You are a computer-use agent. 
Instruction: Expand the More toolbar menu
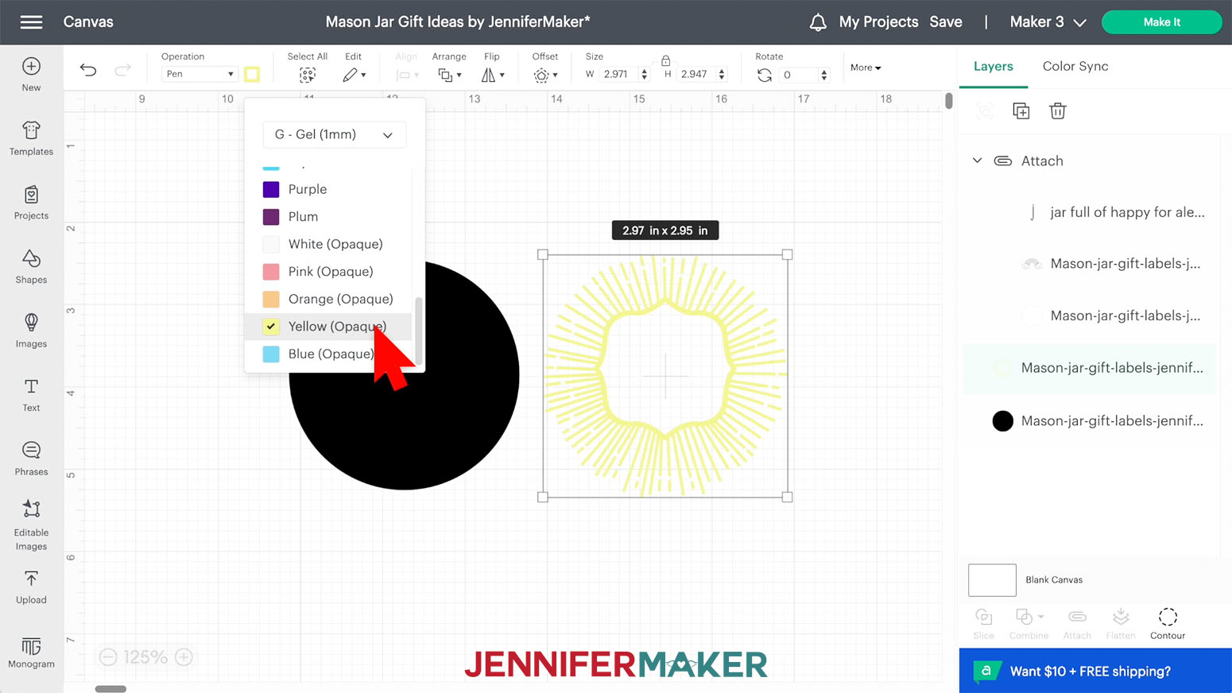866,68
